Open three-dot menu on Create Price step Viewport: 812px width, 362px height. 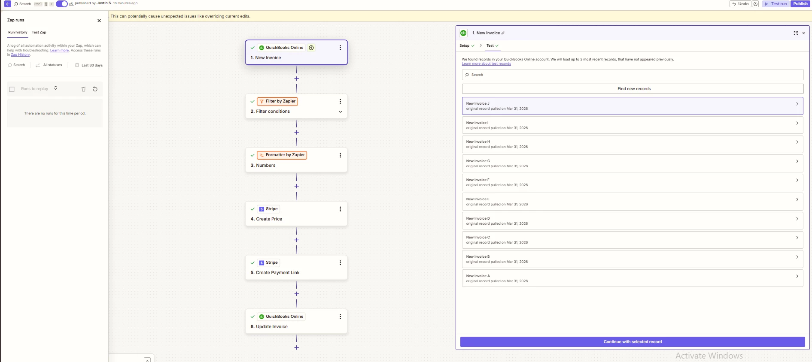[340, 209]
